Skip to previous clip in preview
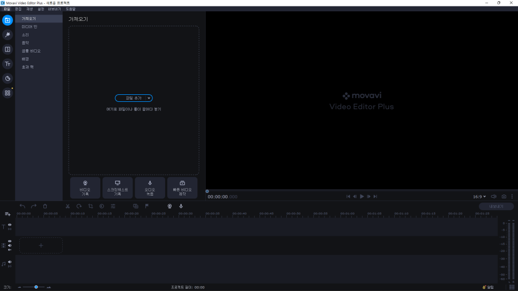 click(x=348, y=197)
